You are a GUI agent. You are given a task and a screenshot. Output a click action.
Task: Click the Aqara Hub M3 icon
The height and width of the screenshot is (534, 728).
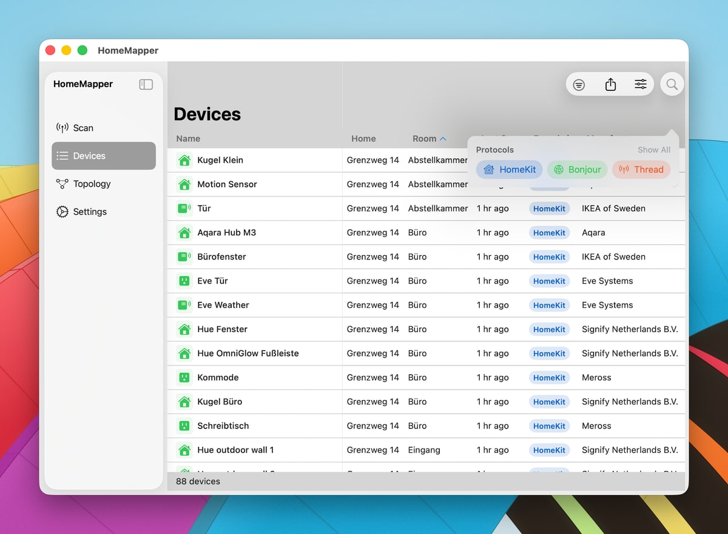(x=184, y=233)
